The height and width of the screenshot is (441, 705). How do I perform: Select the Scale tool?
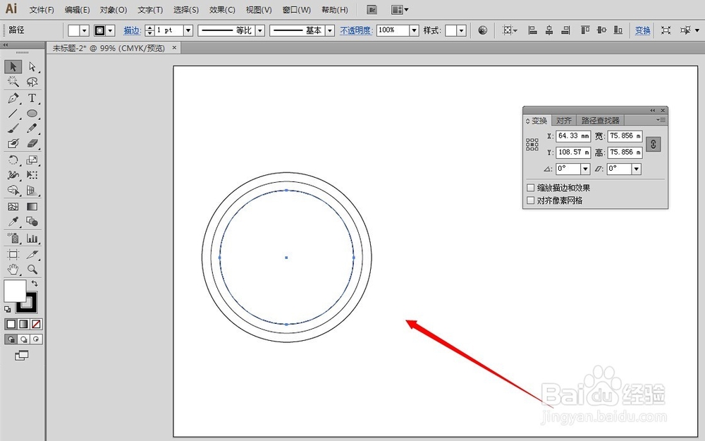(32, 159)
